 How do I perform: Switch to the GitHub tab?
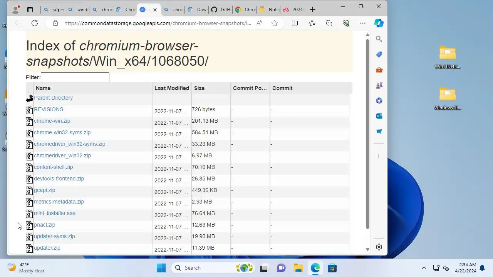pyautogui.click(x=220, y=10)
